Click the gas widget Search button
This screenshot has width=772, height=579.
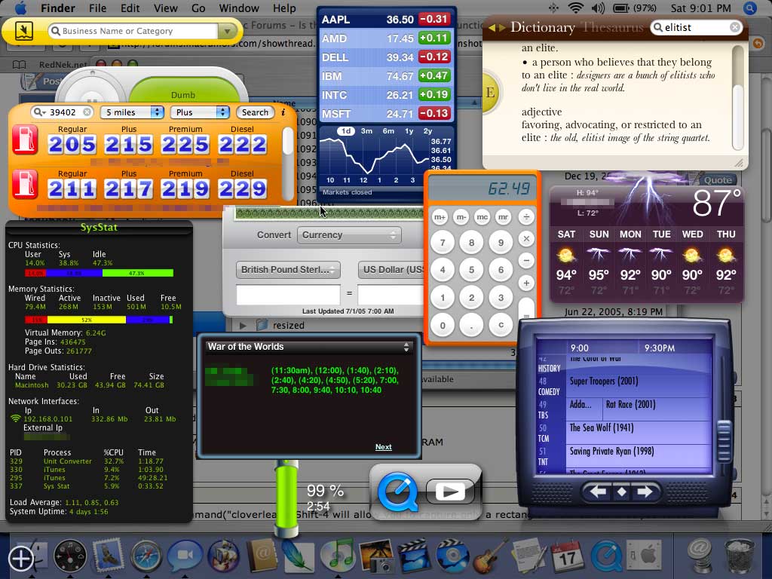point(255,112)
